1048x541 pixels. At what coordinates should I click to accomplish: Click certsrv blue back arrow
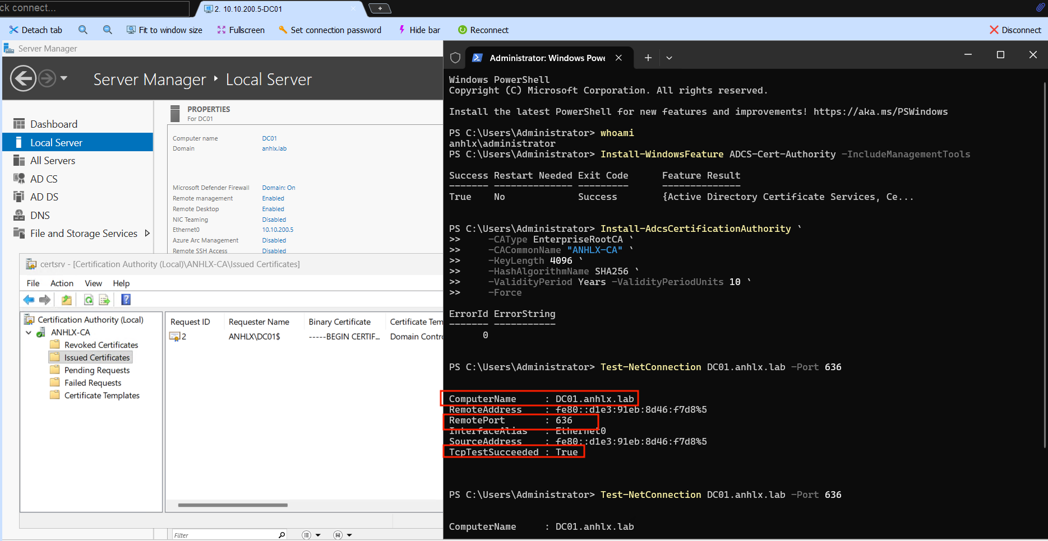coord(29,300)
